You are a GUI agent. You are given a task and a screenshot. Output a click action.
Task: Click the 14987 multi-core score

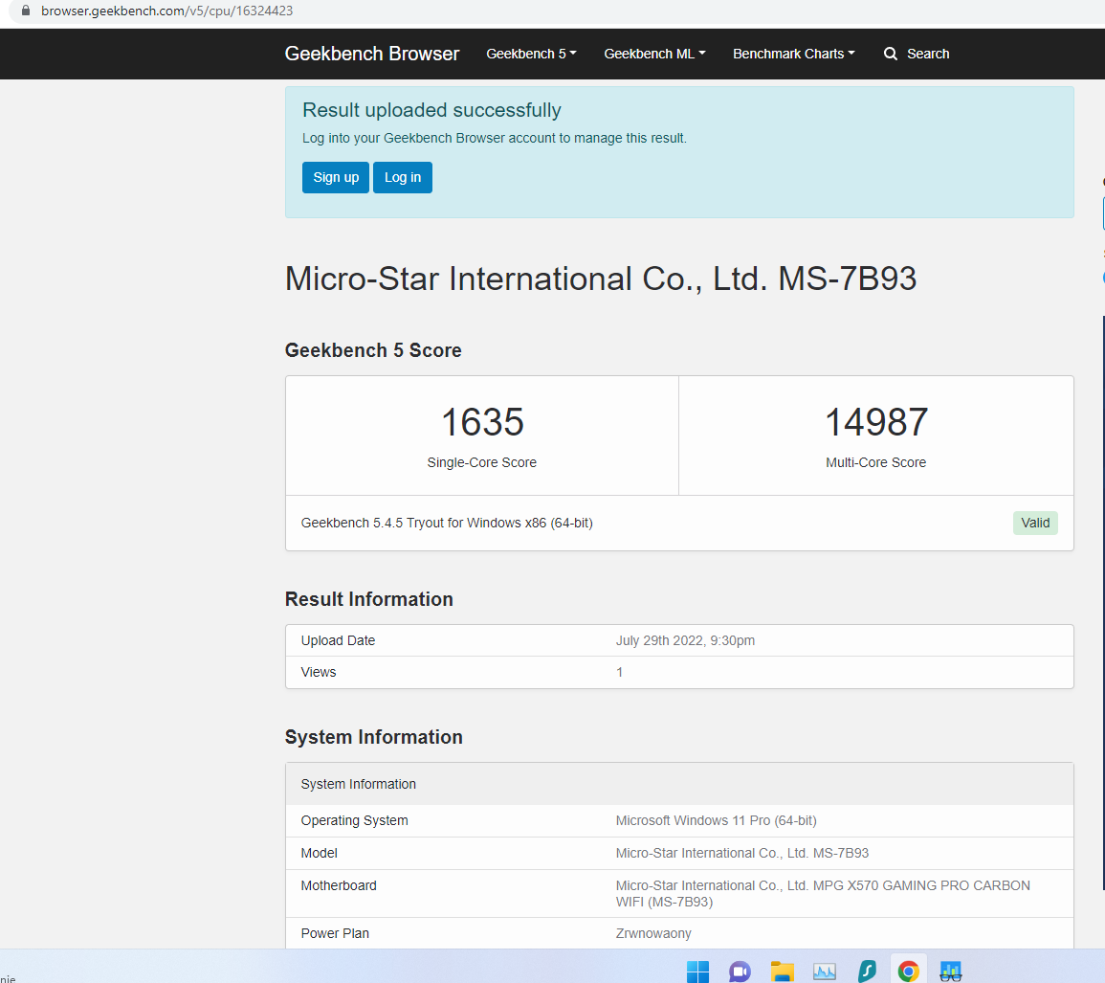[876, 422]
